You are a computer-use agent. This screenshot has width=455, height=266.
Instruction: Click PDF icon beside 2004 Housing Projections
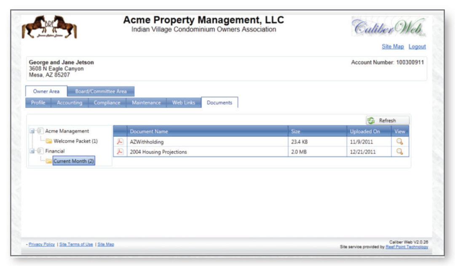coord(119,152)
